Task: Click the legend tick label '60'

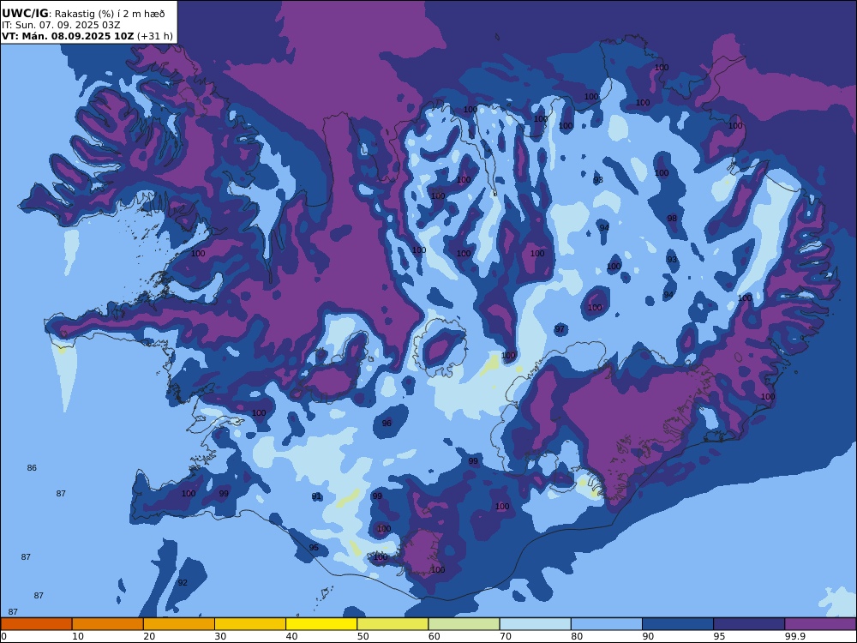Action: 434,636
